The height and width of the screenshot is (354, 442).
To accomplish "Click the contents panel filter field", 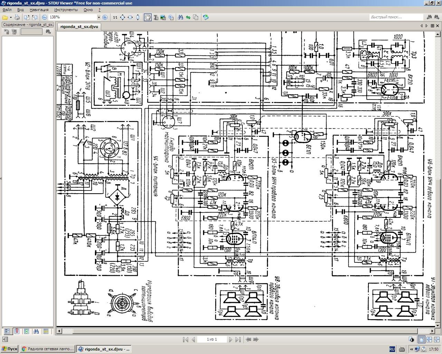I will [x=31, y=32].
